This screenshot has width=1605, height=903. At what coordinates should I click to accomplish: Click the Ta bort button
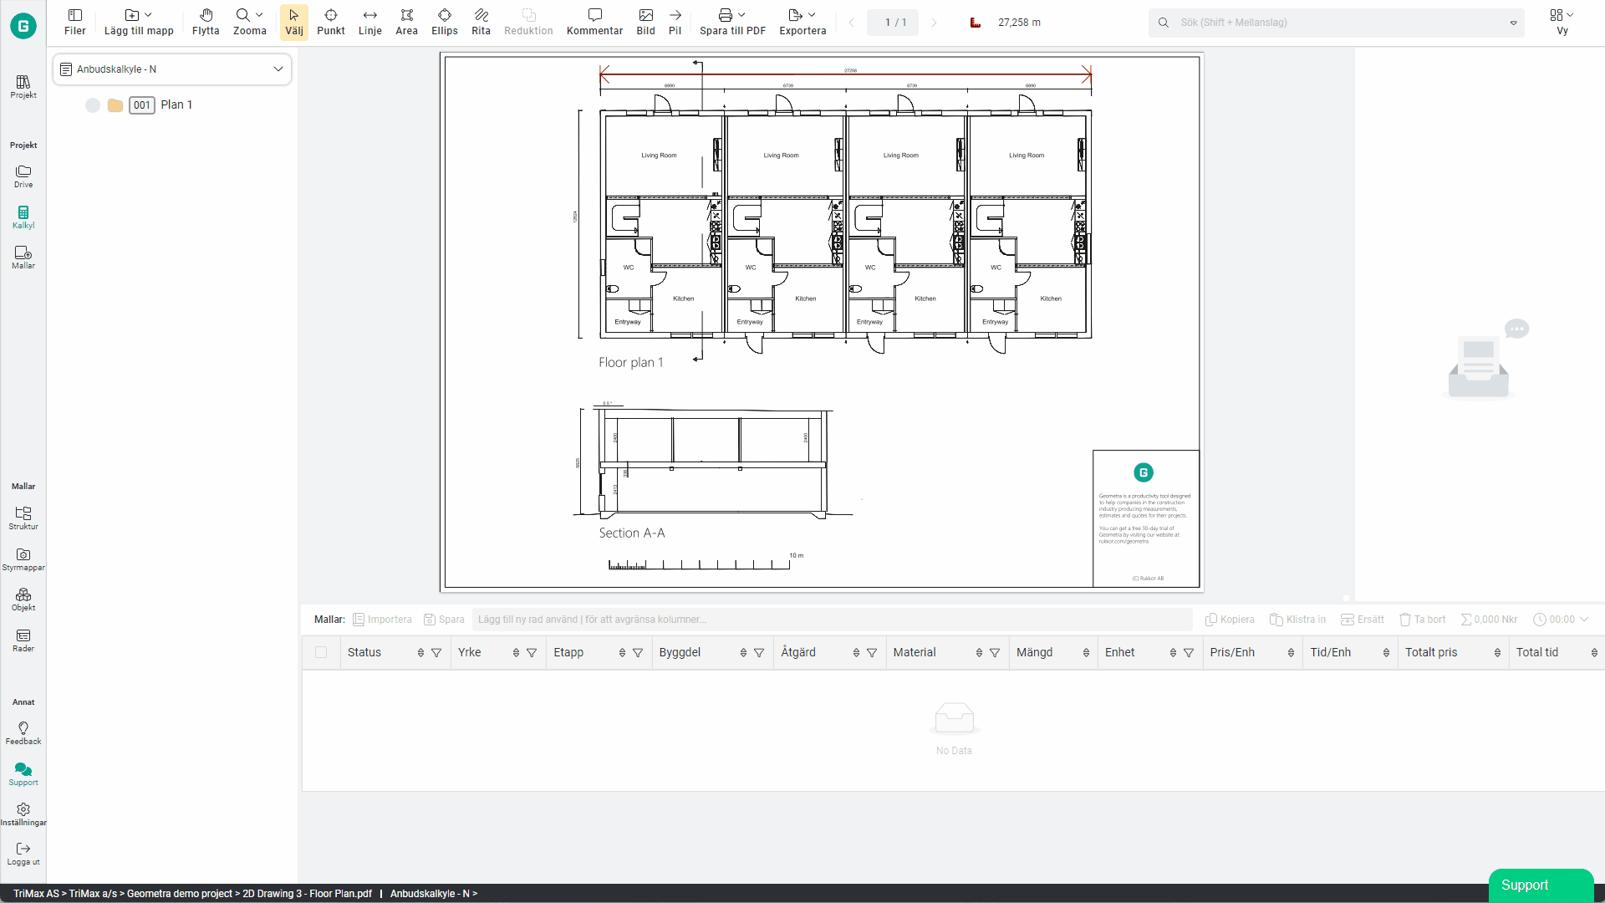[1423, 620]
